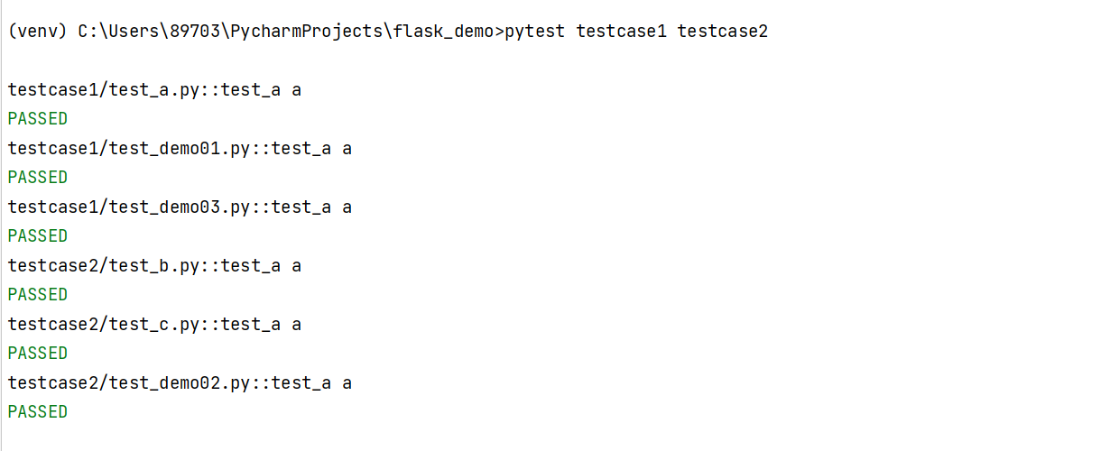Screen dimensions: 1101x451
Task: Click PASSED result below test_demo01.py
Action: click(x=38, y=177)
